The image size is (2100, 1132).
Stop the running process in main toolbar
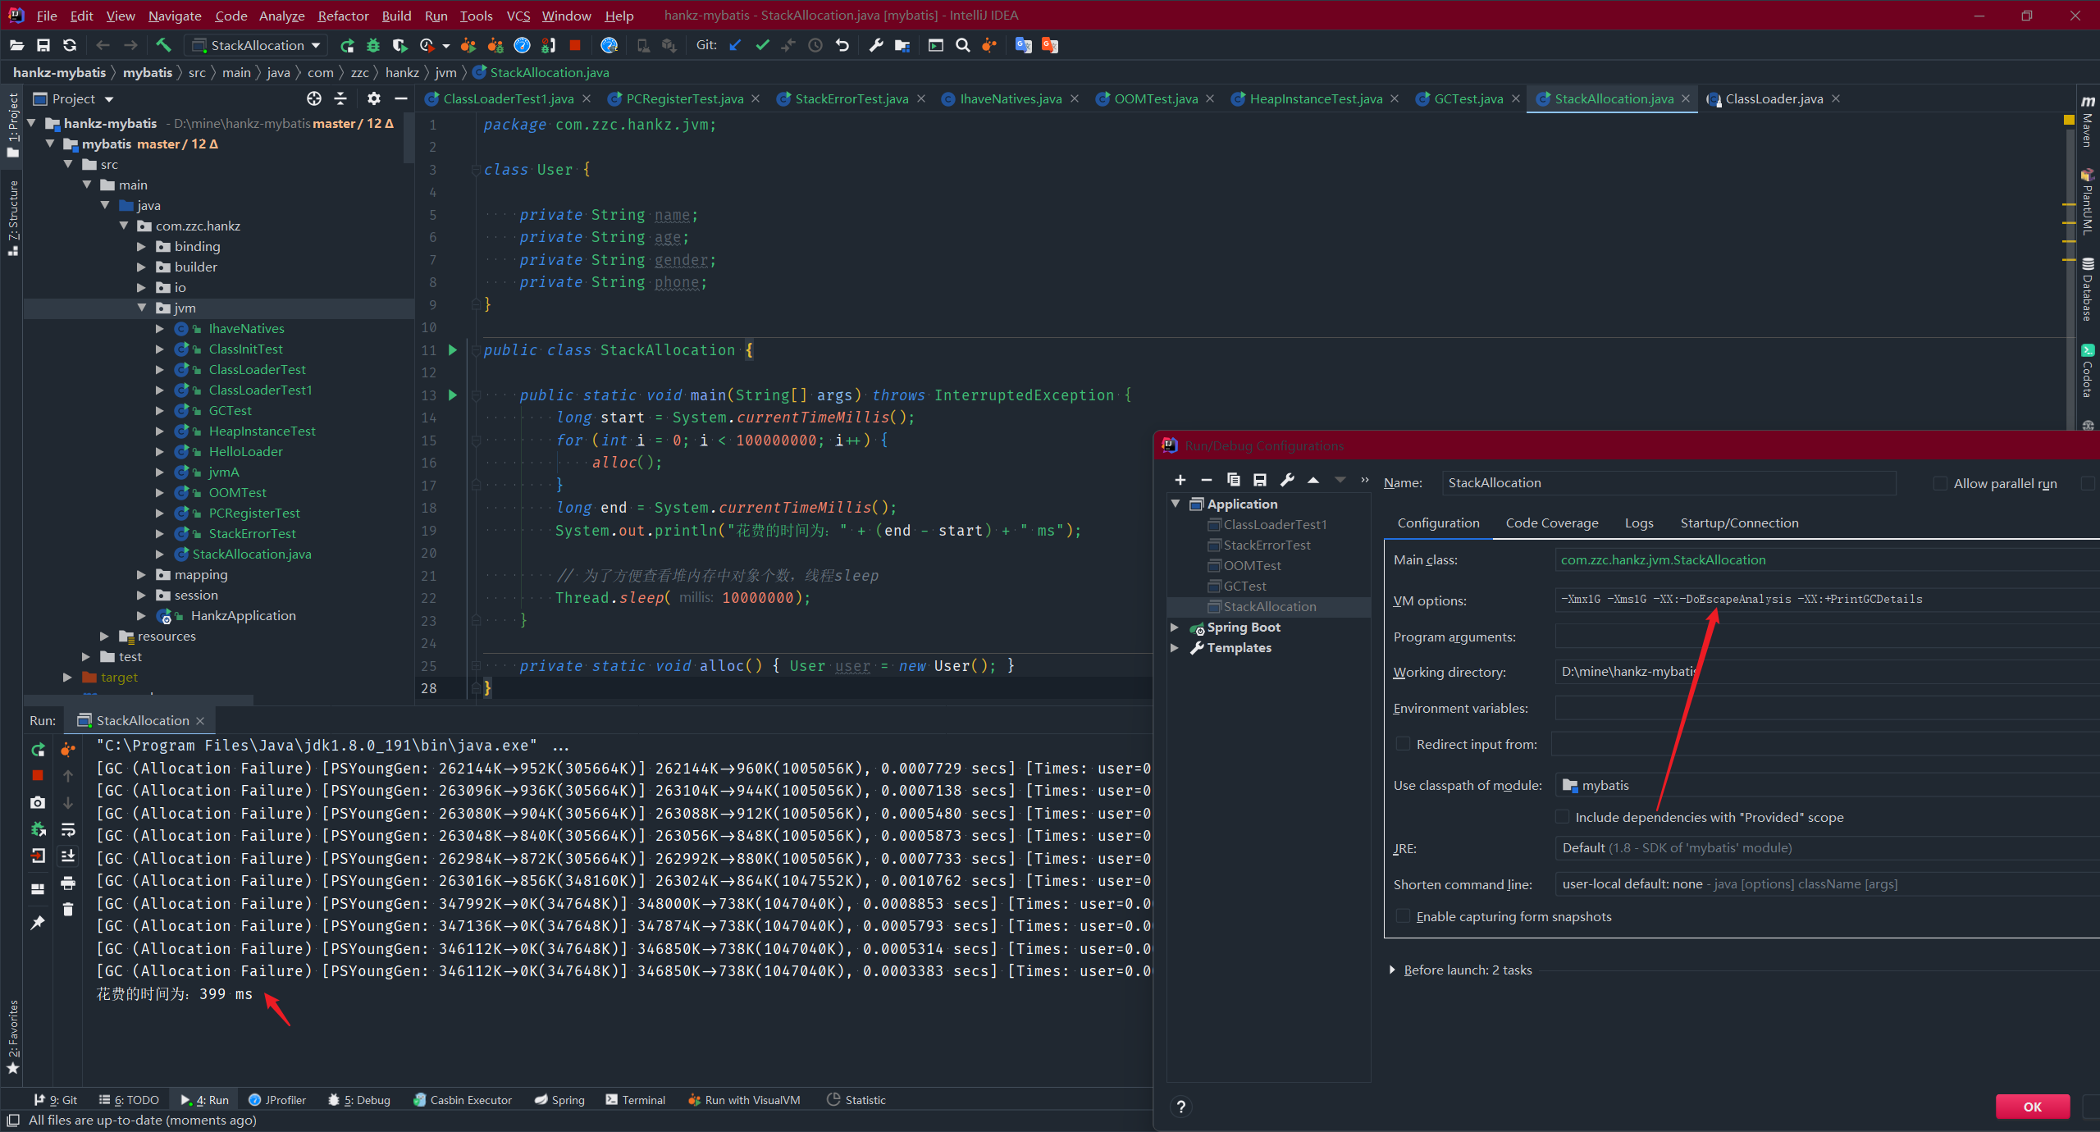(x=575, y=45)
